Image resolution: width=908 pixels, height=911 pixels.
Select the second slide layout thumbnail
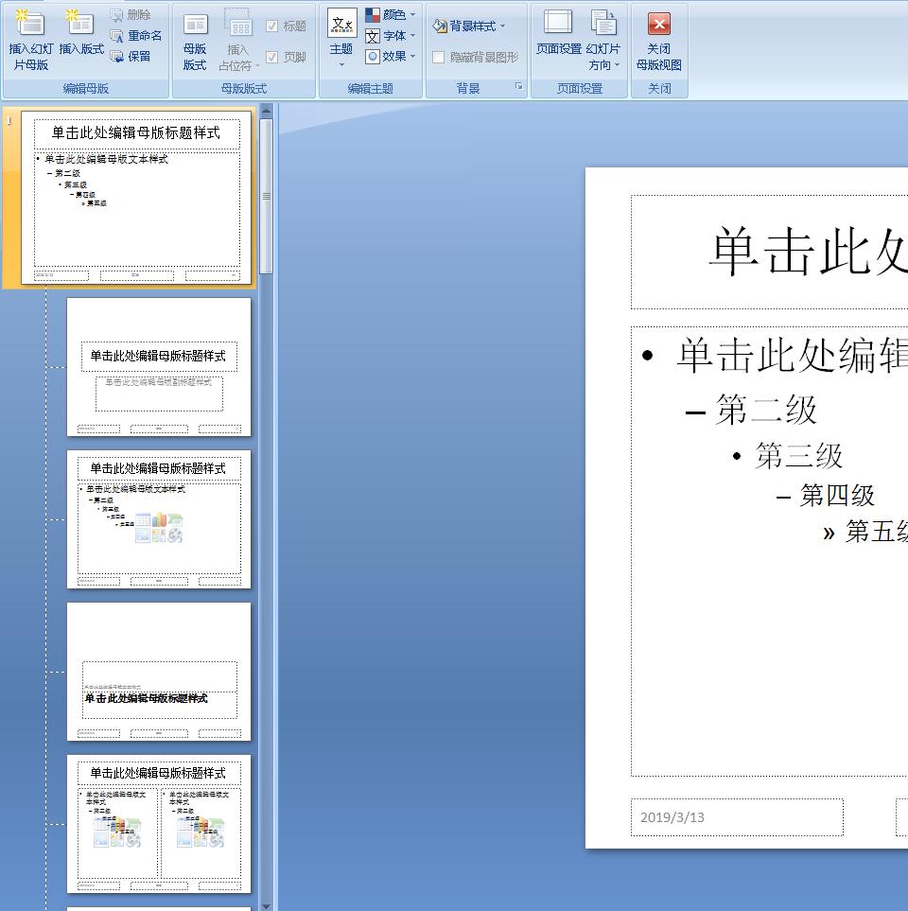click(x=159, y=365)
